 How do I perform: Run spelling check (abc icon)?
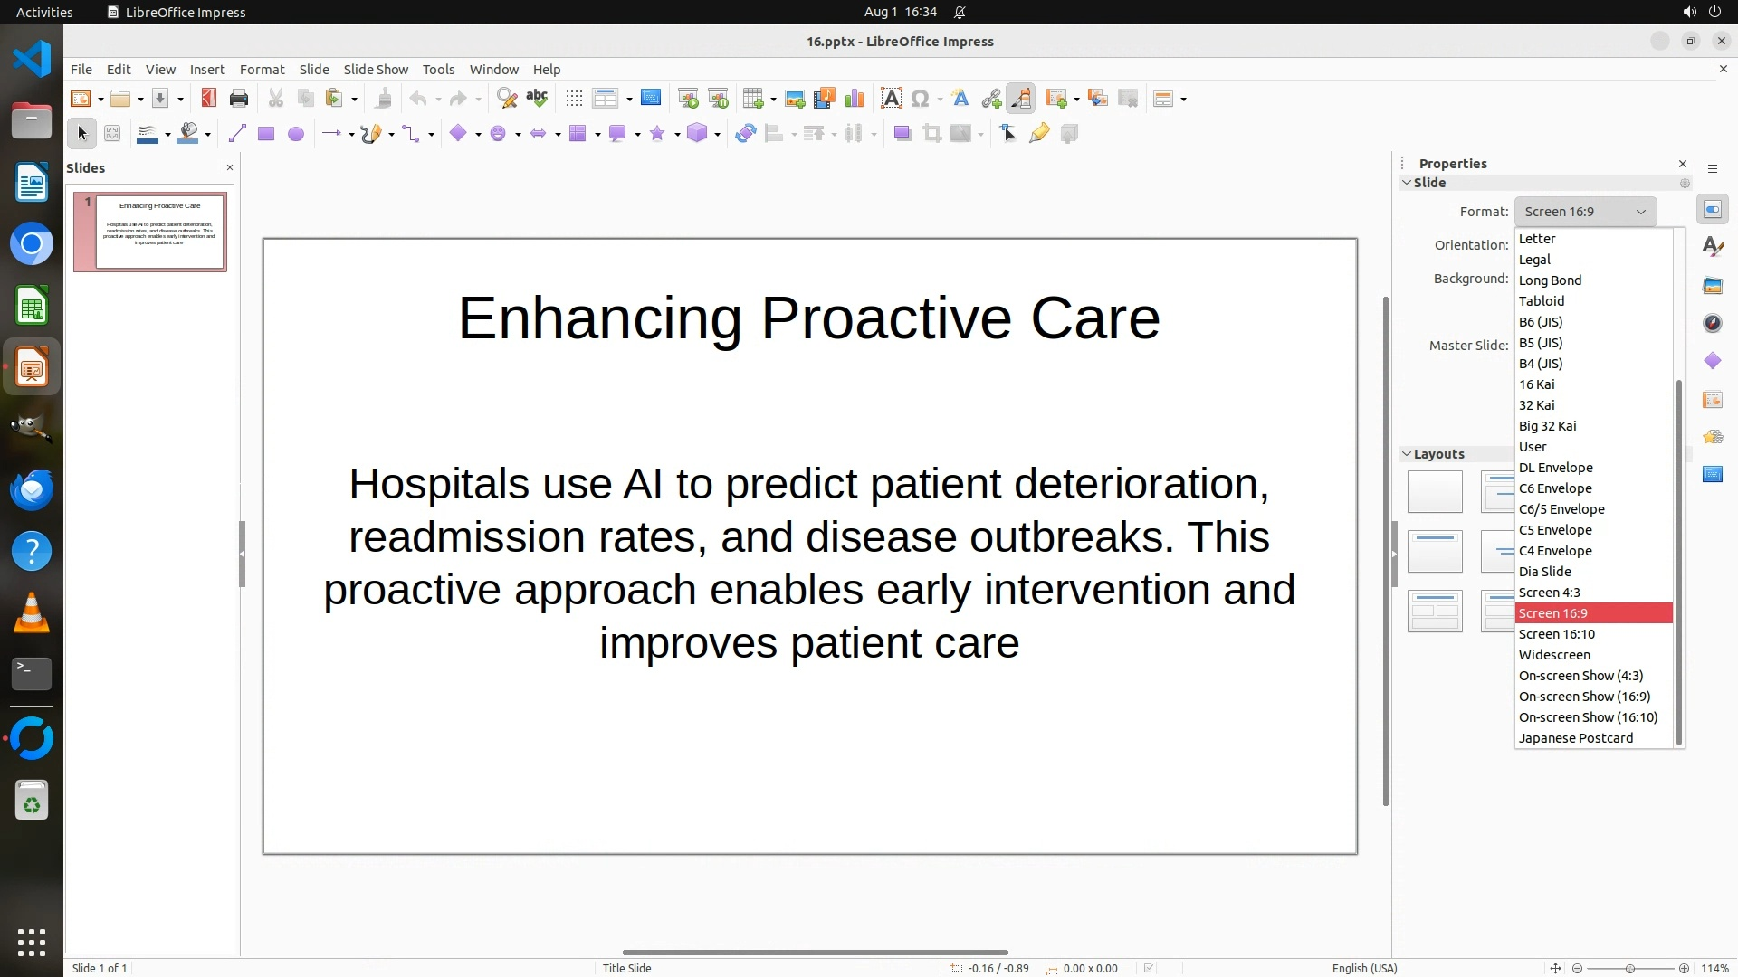click(537, 99)
